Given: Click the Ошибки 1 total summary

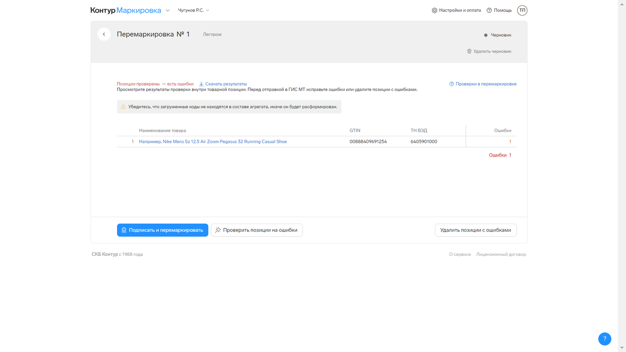Looking at the screenshot, I should click(x=500, y=155).
